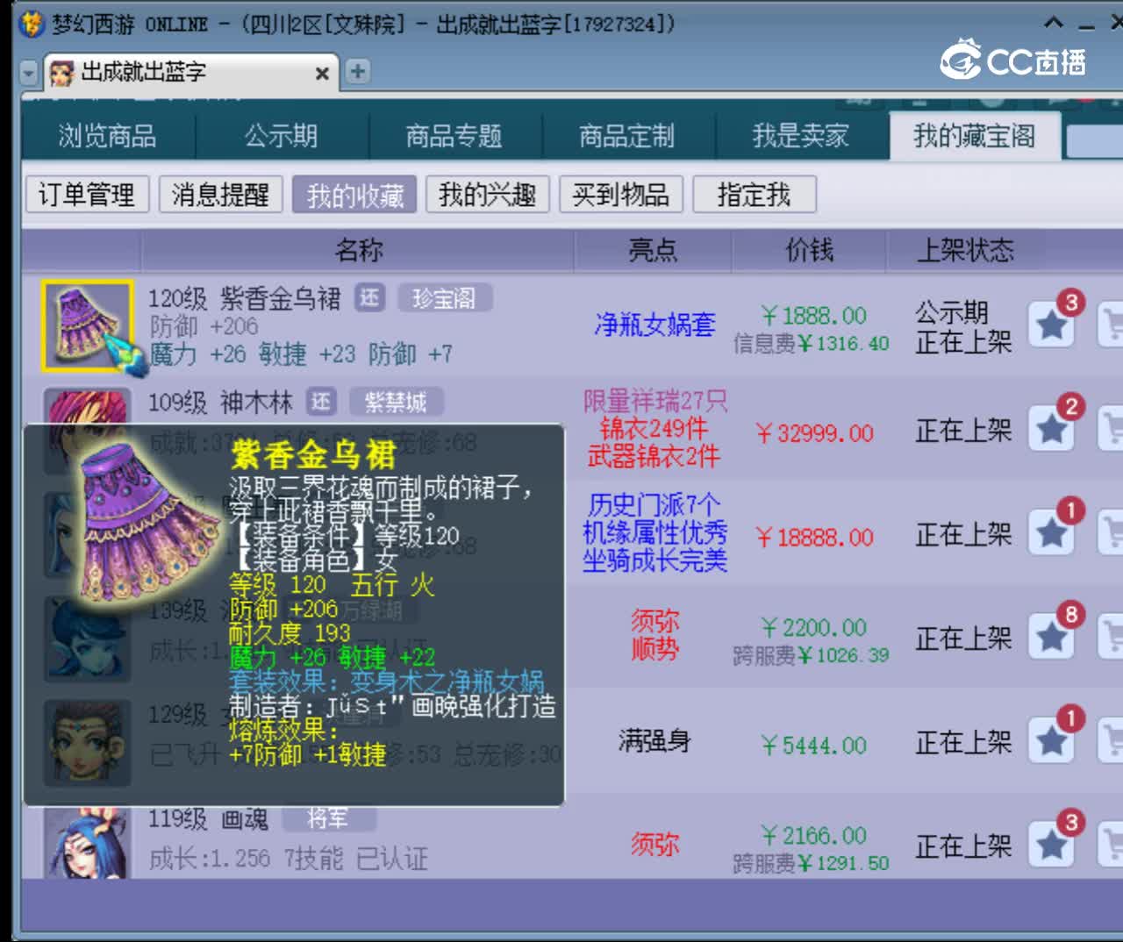1123x942 pixels.
Task: Open 订单管理 sub-tab
Action: pyautogui.click(x=87, y=195)
